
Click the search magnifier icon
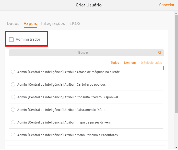click(x=160, y=53)
